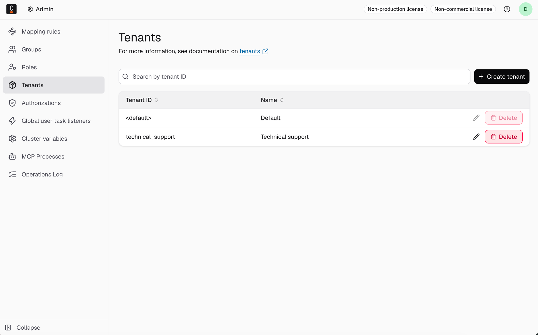
Task: Open the user avatar D menu
Action: 525,9
